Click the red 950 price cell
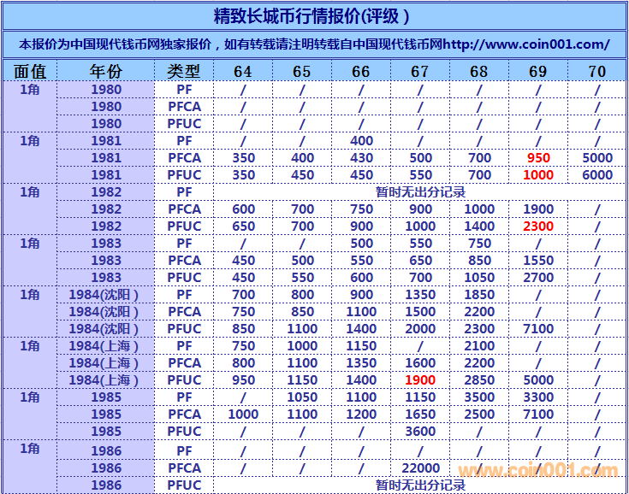 (538, 158)
